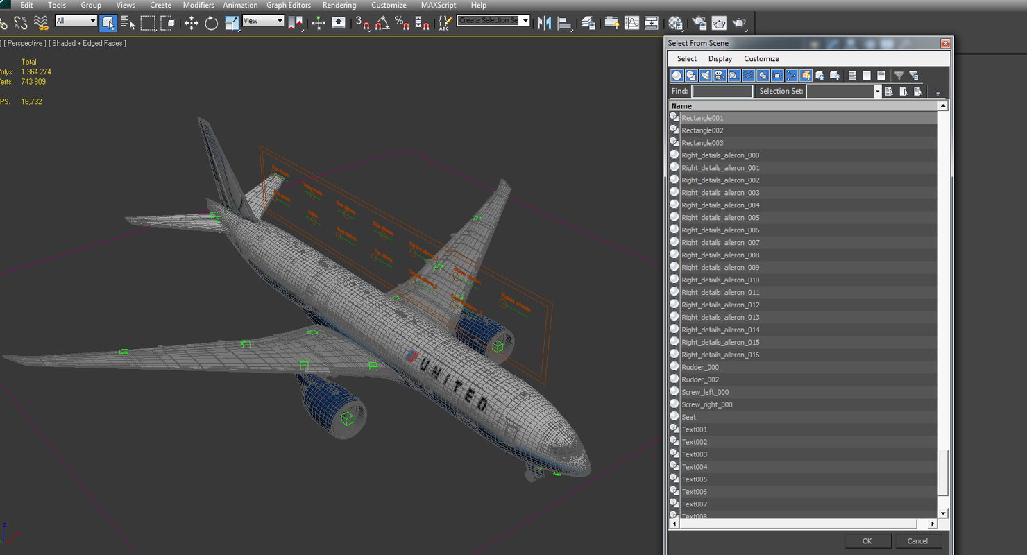Activate the Select and Move tool
Viewport: 1027px width, 555px height.
click(x=191, y=23)
